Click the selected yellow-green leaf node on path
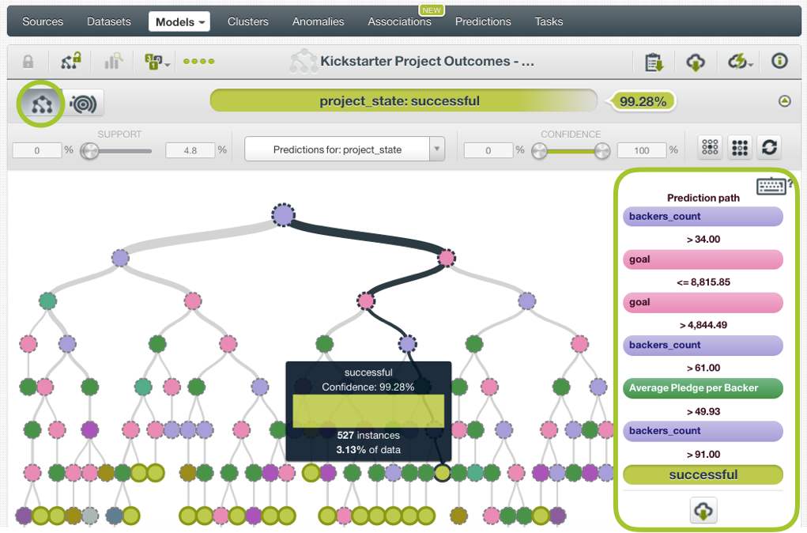The image size is (807, 533). 442,472
